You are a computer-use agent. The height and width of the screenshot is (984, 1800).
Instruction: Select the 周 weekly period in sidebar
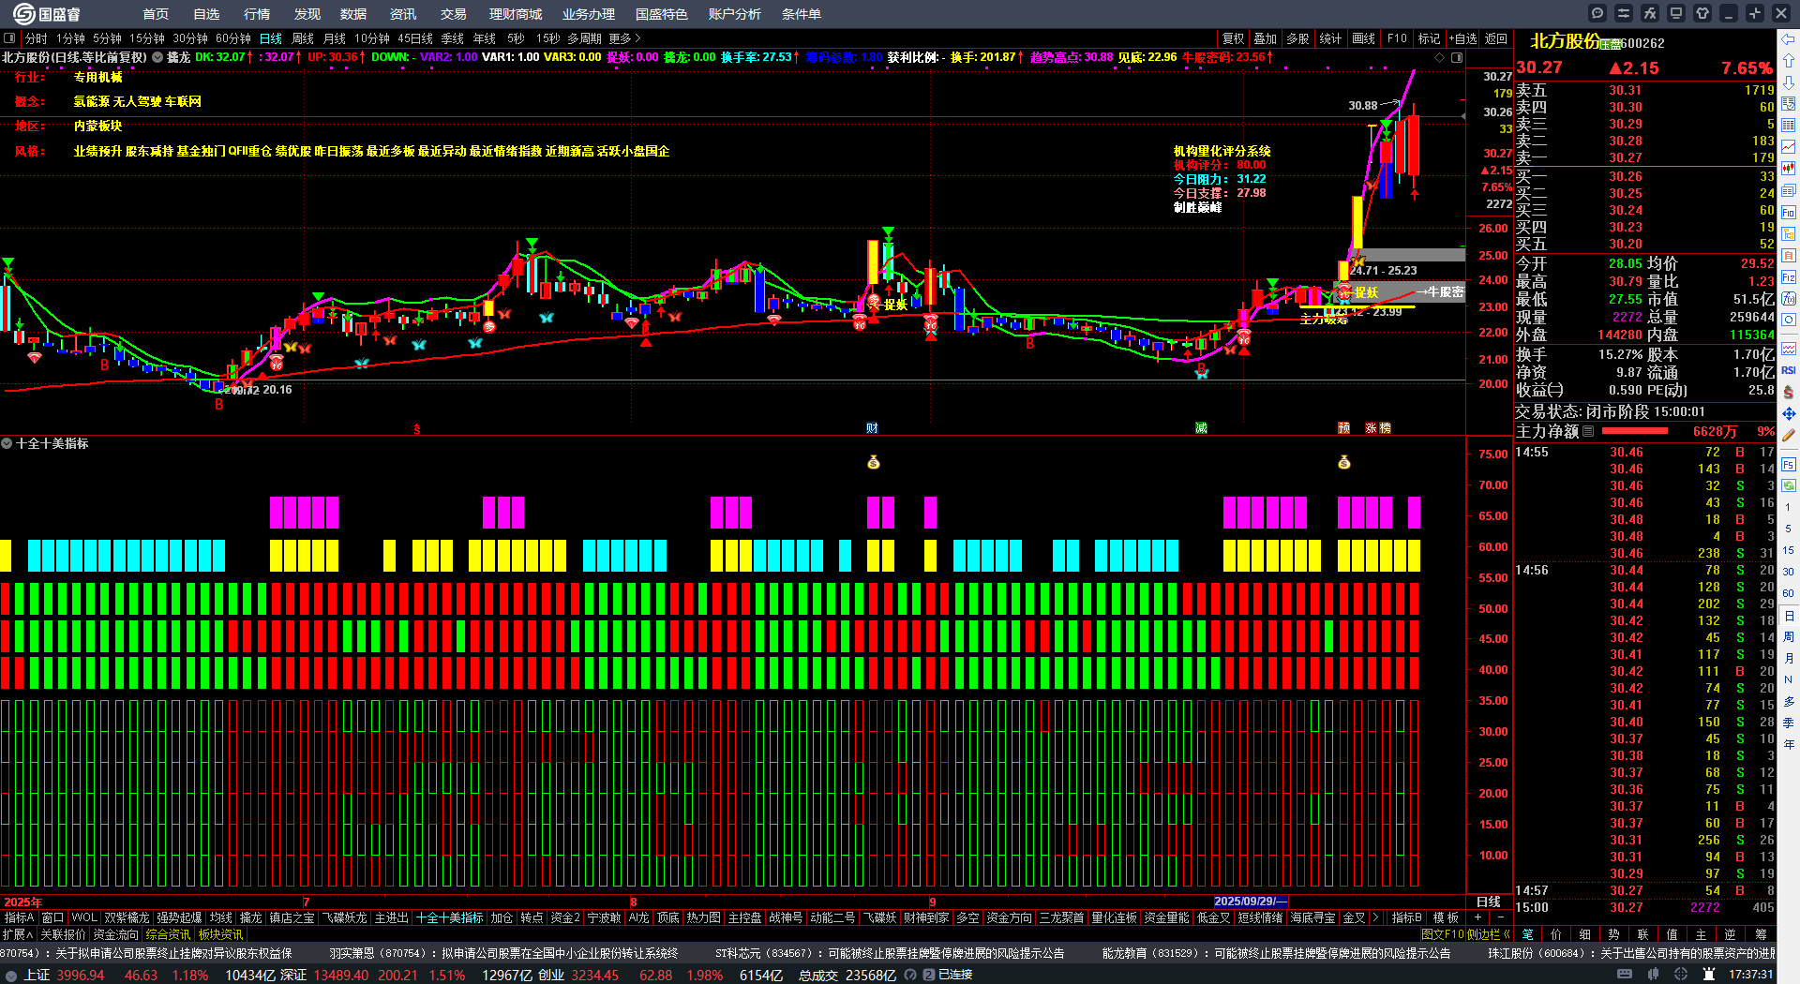pyautogui.click(x=1789, y=637)
